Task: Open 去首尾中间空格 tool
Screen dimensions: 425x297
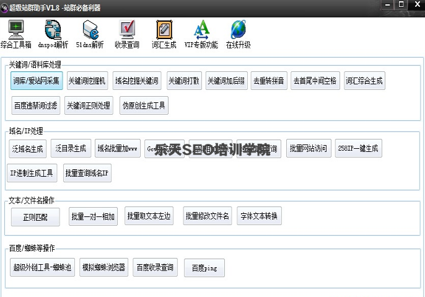Action: coord(315,81)
